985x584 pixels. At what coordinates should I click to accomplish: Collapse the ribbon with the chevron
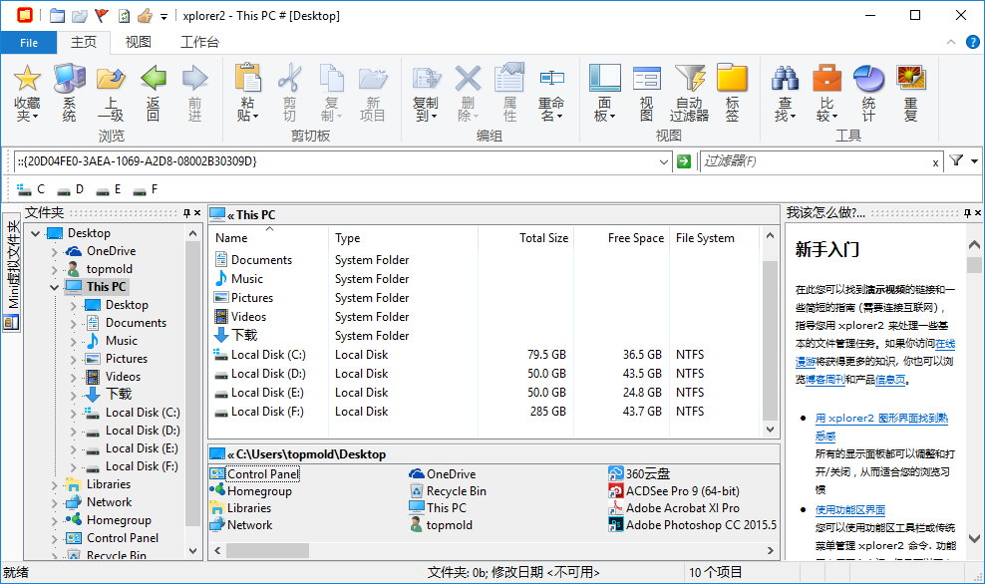pyautogui.click(x=951, y=42)
